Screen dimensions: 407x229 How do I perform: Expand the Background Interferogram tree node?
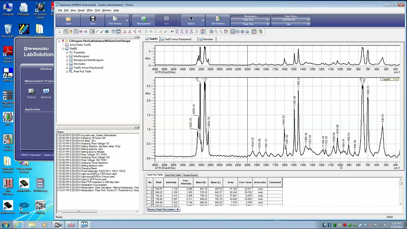coord(67,60)
